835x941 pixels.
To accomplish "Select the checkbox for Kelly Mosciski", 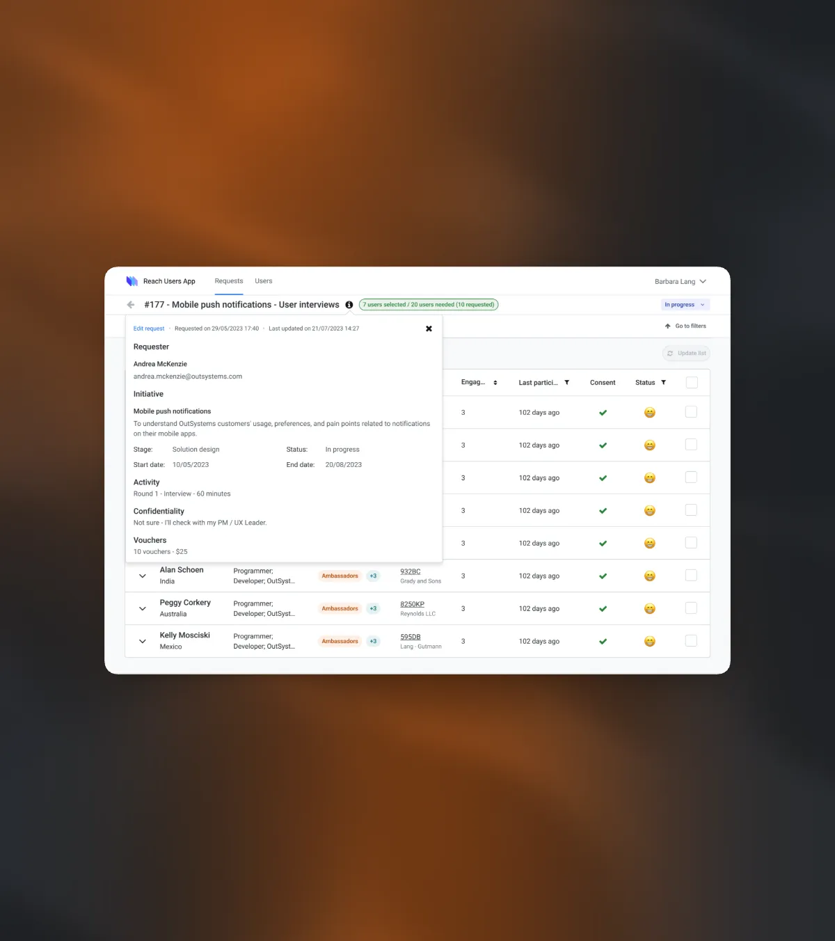I will pyautogui.click(x=691, y=641).
